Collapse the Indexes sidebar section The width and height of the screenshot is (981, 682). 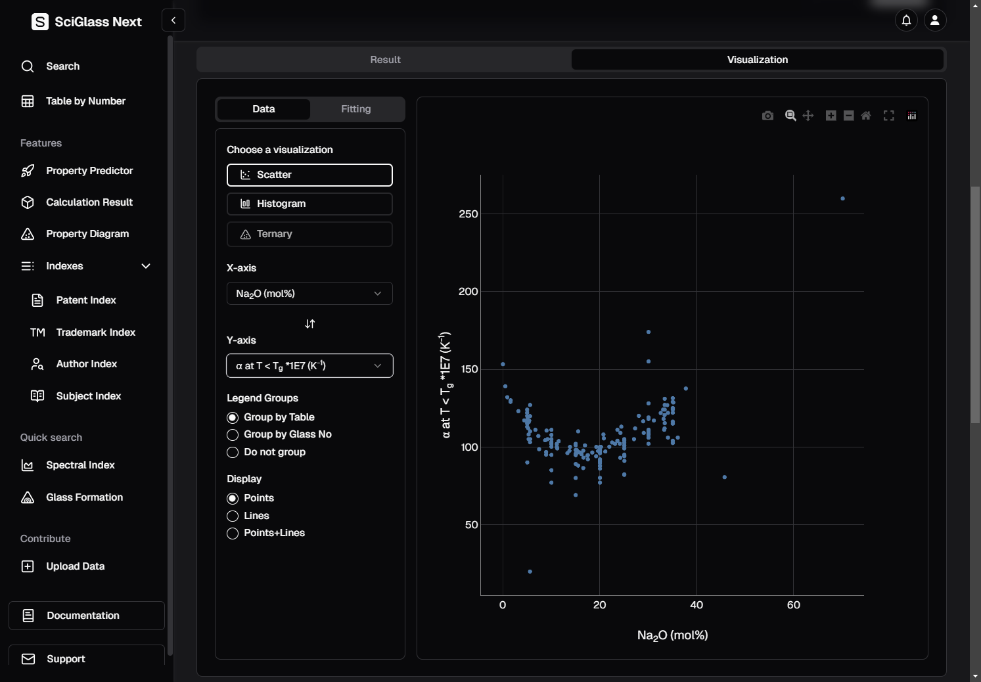pos(146,266)
